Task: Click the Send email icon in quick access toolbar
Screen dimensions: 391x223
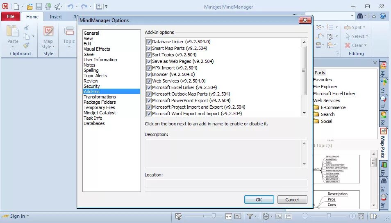Action: (58, 7)
